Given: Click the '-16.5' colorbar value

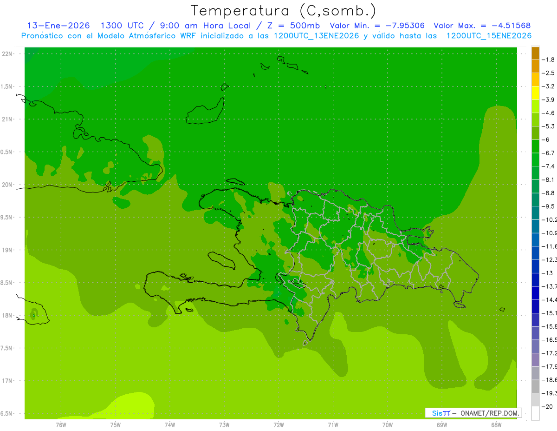Looking at the screenshot, I should [x=550, y=339].
